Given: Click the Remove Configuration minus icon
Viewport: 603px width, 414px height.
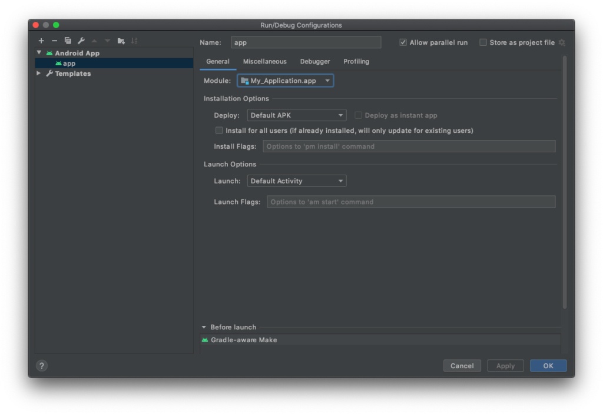Looking at the screenshot, I should pyautogui.click(x=54, y=41).
